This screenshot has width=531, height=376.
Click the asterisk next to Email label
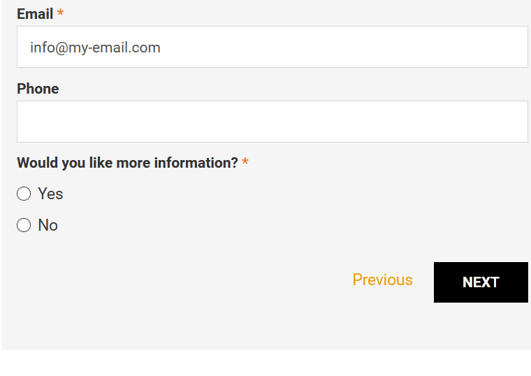(60, 13)
